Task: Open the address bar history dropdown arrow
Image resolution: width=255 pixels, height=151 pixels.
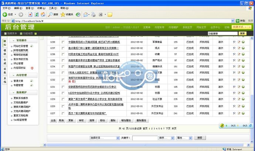Action: (x=232, y=21)
